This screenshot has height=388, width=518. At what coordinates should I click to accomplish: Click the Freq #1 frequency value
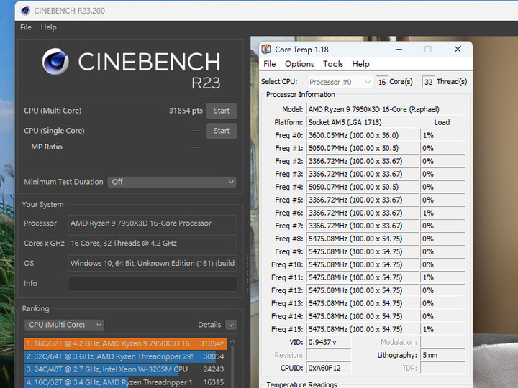(x=363, y=148)
